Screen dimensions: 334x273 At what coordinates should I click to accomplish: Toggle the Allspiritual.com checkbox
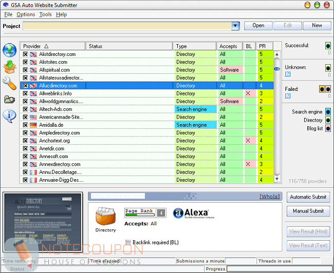click(x=25, y=70)
